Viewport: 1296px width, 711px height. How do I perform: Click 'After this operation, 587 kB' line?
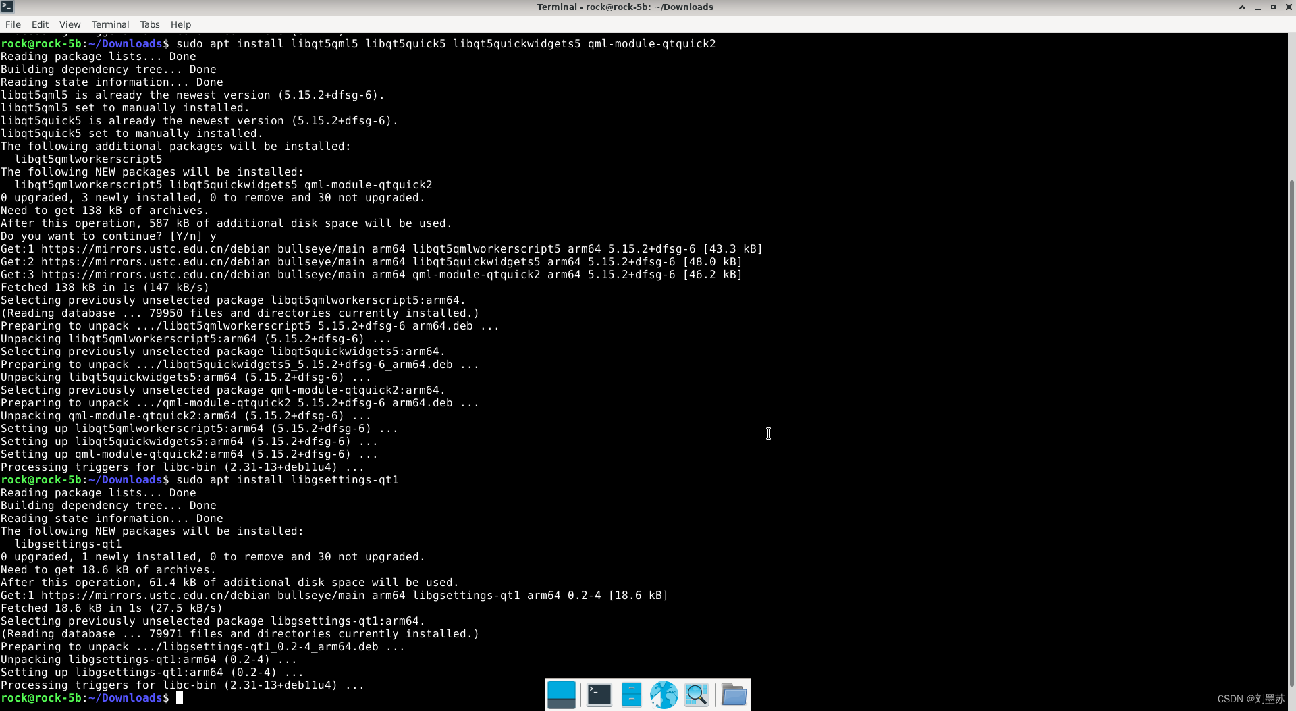[227, 223]
